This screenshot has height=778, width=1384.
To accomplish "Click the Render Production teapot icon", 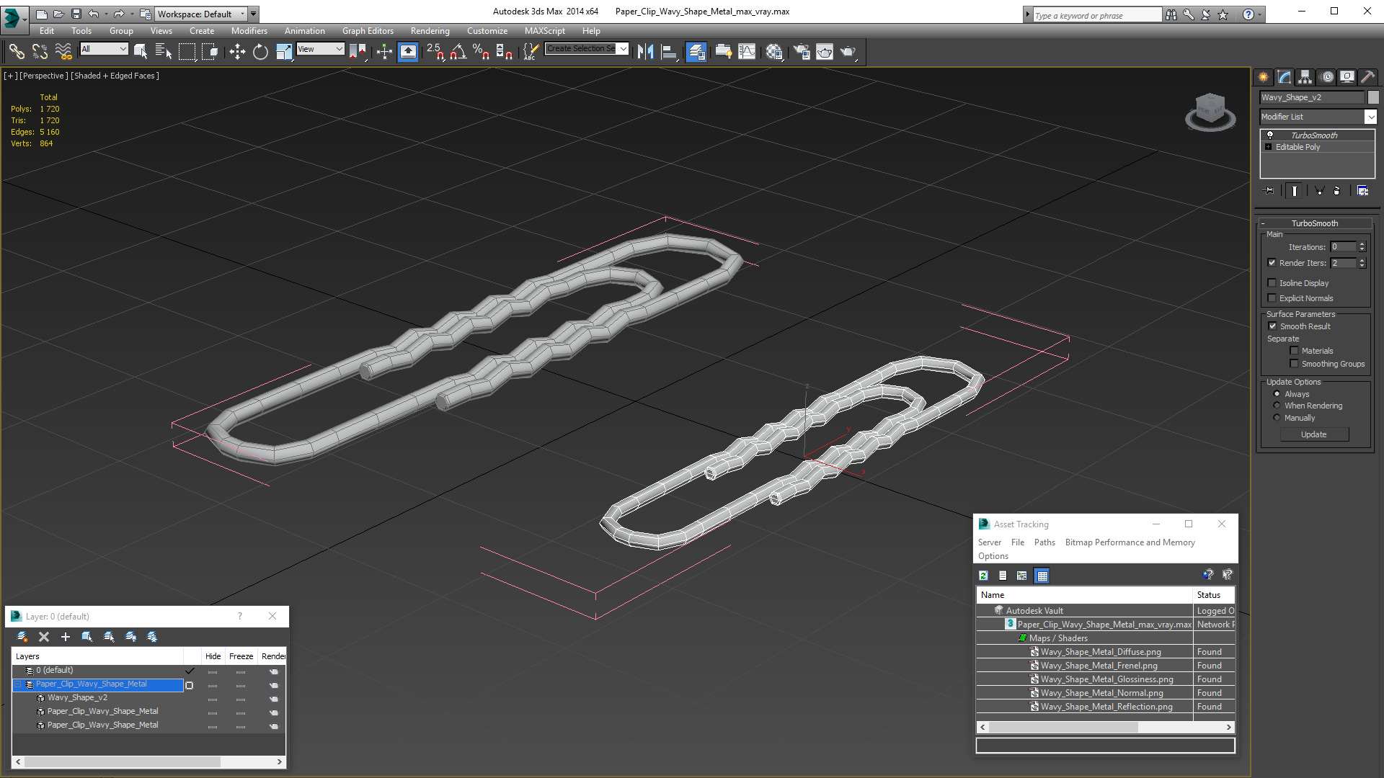I will click(x=848, y=51).
